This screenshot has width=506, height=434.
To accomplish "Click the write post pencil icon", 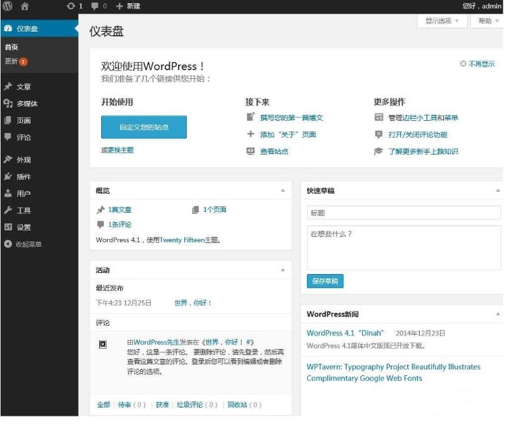I will (251, 117).
